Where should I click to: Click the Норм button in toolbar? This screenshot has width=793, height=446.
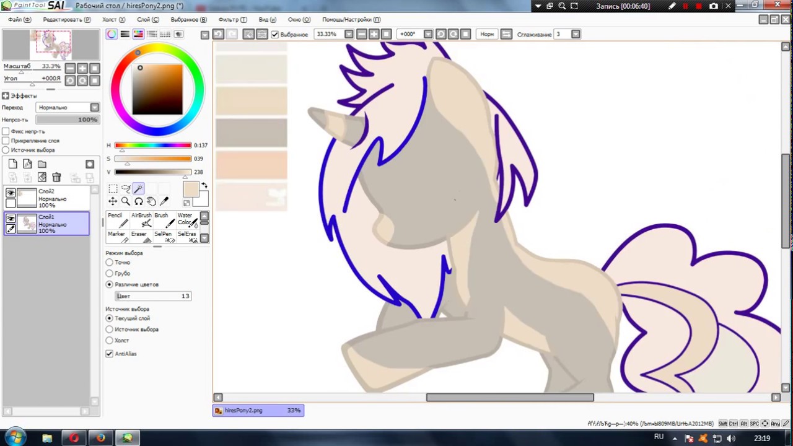pos(487,34)
